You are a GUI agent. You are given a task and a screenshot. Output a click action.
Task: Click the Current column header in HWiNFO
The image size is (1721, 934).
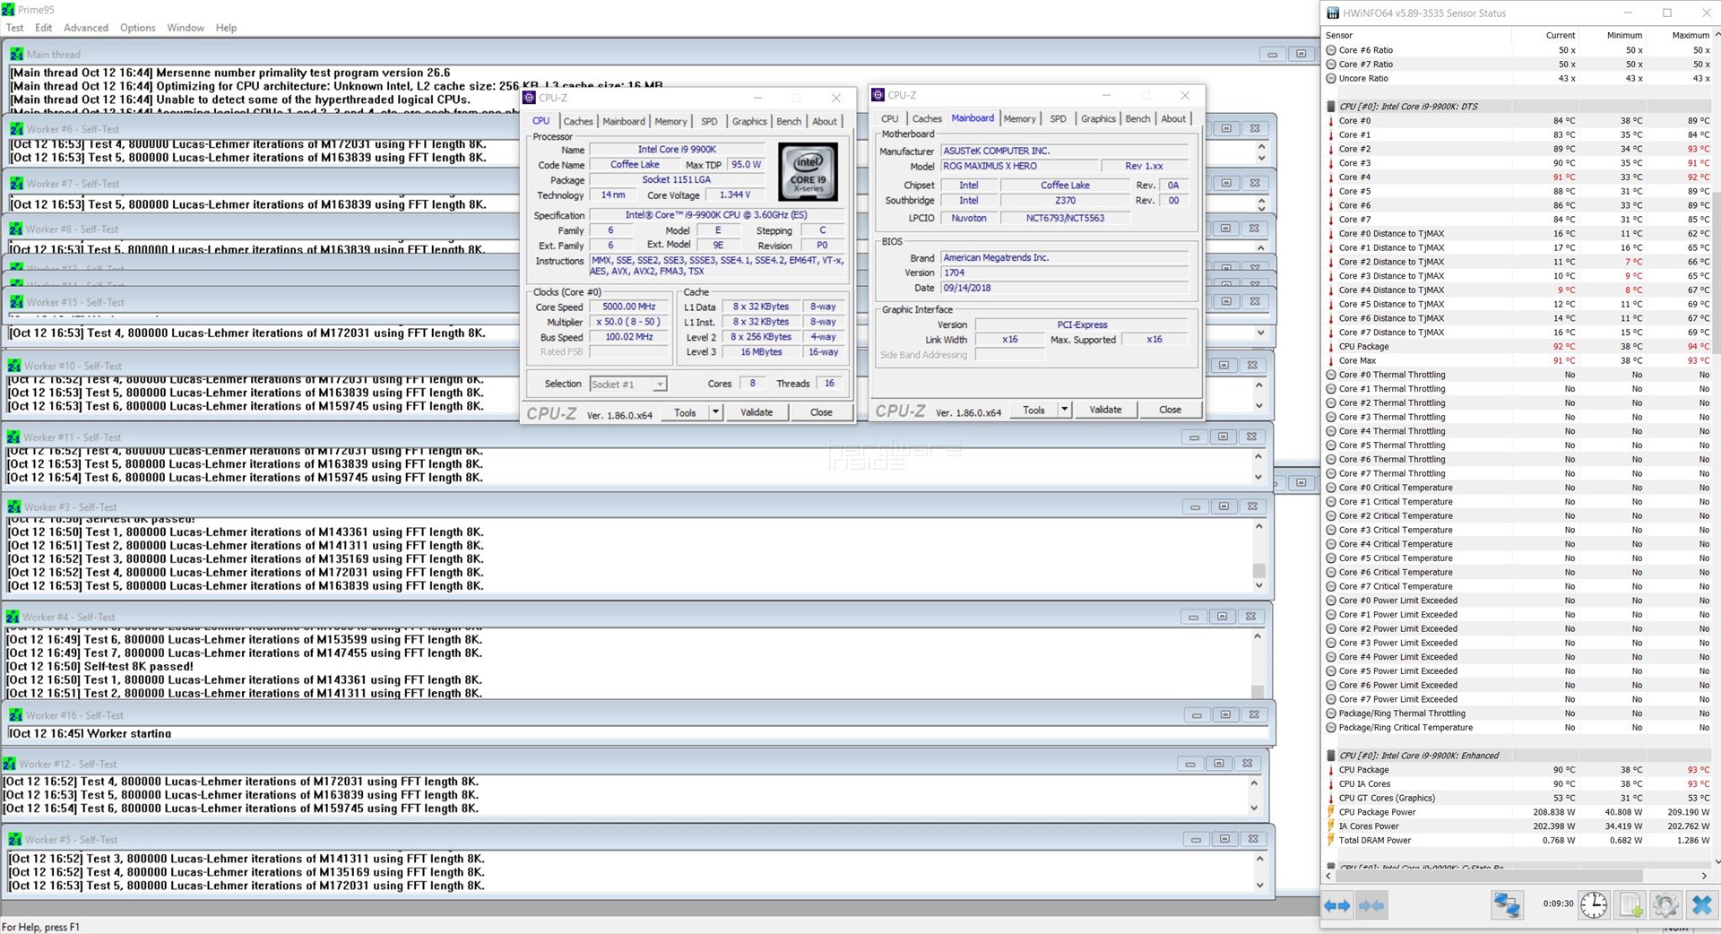[1561, 35]
